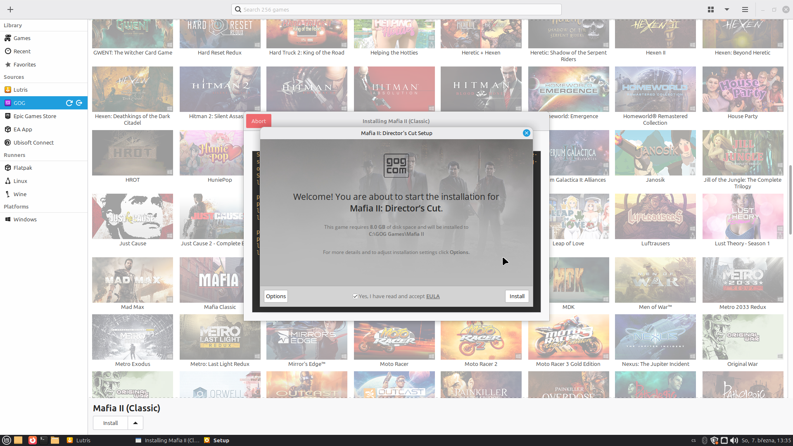Click the Options button in setup dialog
Screen dimensions: 793x446
[x=275, y=296]
